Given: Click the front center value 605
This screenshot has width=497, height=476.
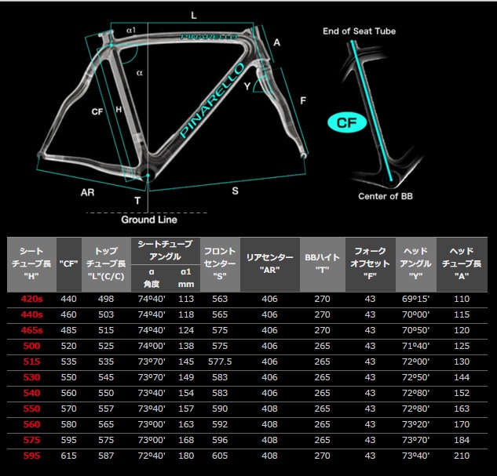Looking at the screenshot, I should point(220,456).
